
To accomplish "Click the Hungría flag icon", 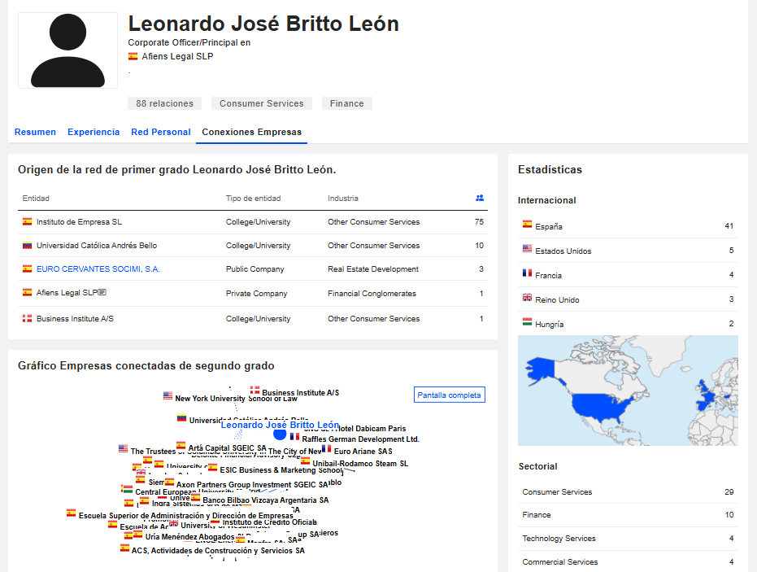I will pos(527,323).
